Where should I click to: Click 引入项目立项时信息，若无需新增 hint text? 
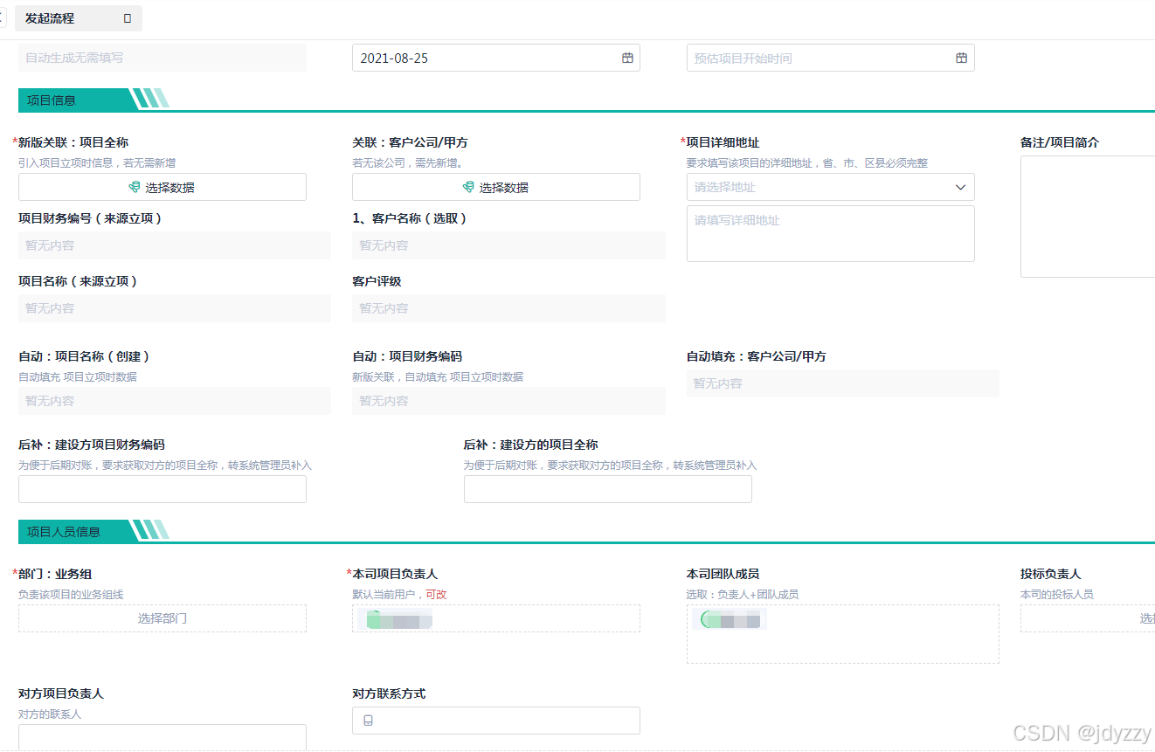97,162
